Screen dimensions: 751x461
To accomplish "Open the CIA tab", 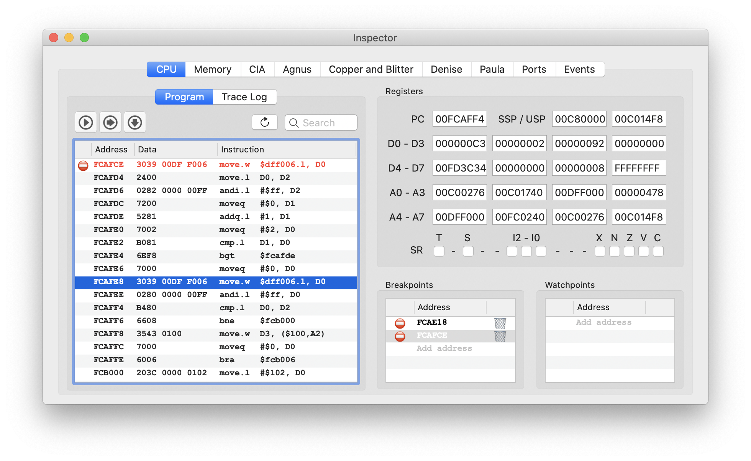I will (x=257, y=69).
